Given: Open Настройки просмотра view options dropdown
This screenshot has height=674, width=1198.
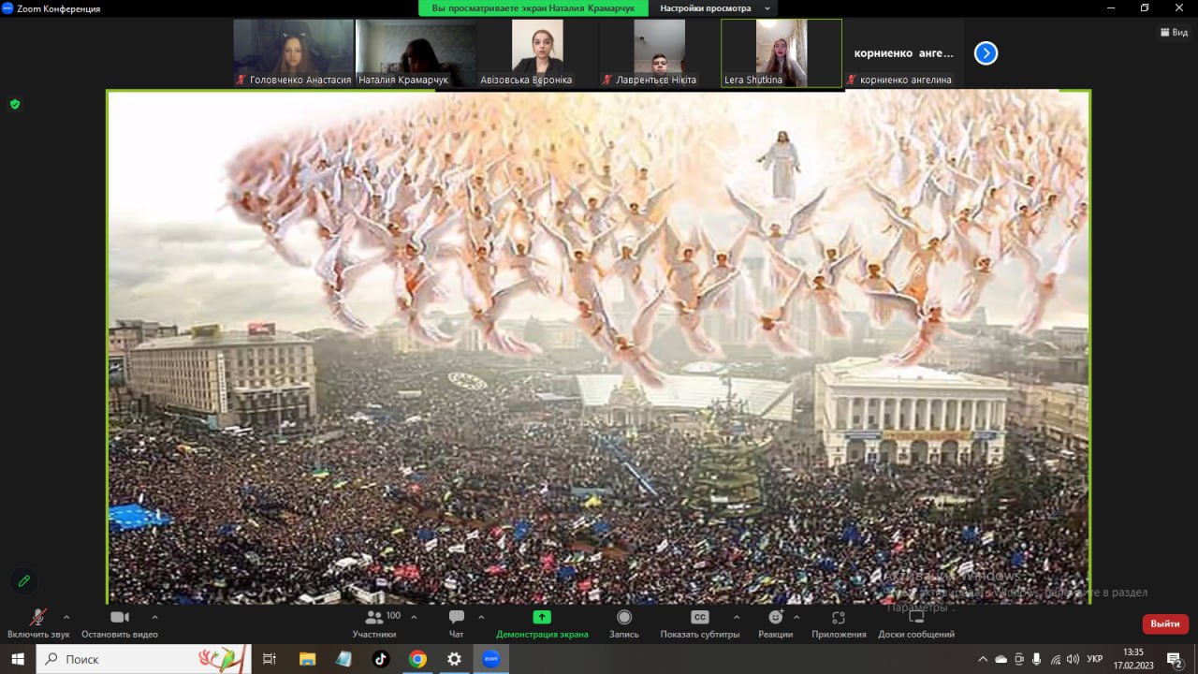Looking at the screenshot, I should [715, 8].
